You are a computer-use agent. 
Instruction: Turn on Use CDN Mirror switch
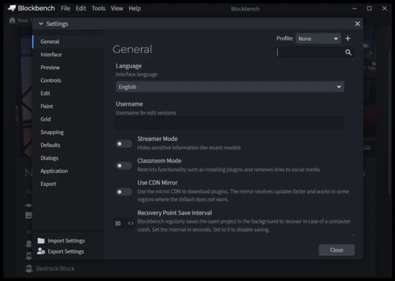pyautogui.click(x=123, y=192)
